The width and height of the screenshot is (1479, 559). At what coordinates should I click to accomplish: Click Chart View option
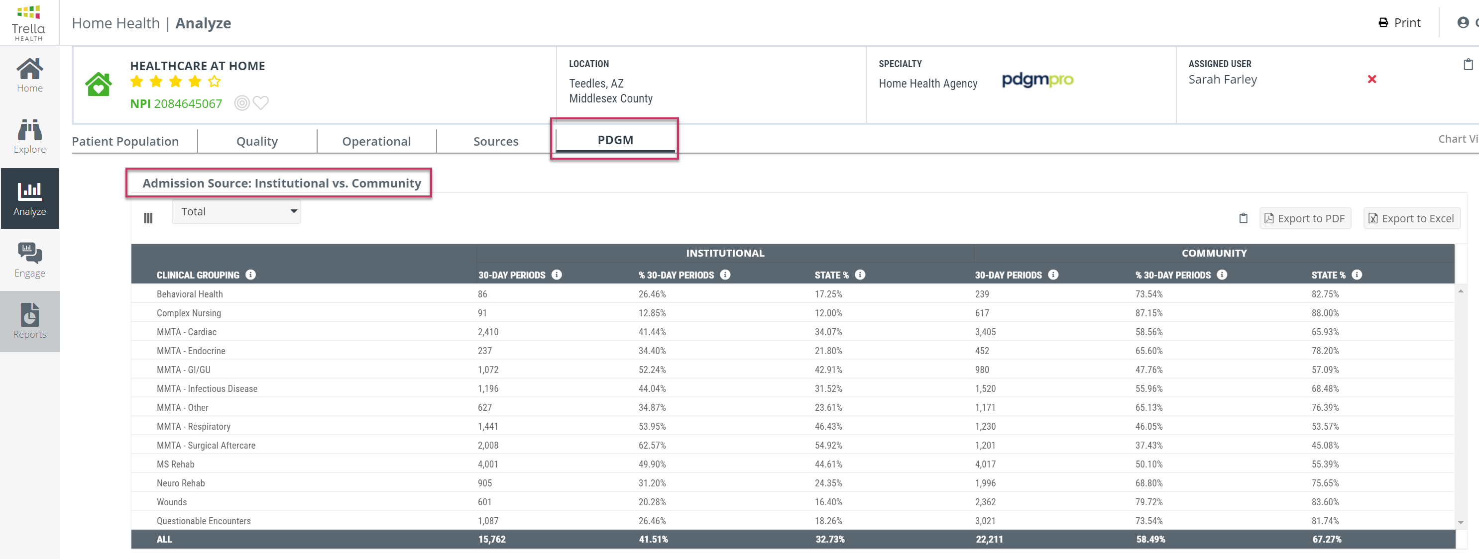click(x=1458, y=139)
